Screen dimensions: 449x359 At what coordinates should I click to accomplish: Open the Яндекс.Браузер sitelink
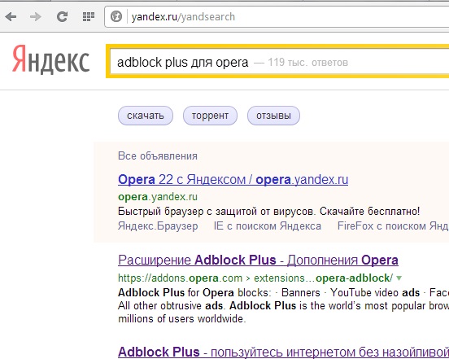(158, 226)
